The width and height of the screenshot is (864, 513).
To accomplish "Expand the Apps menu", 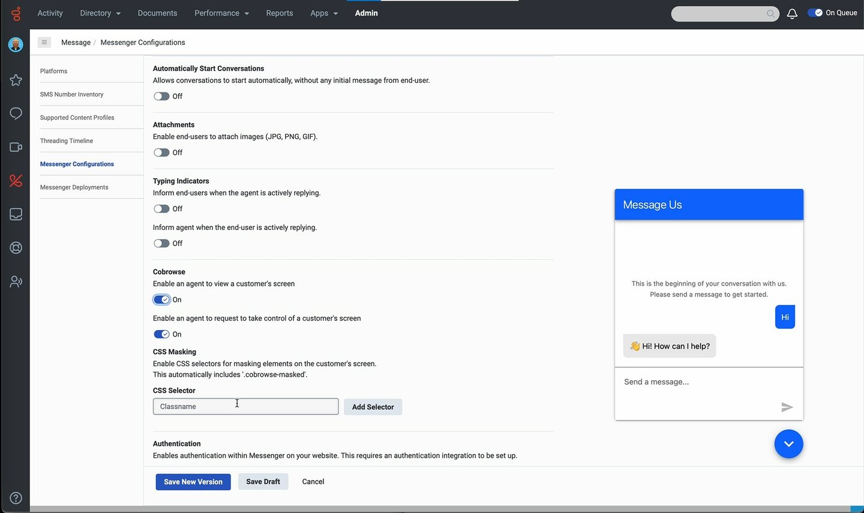I will point(323,13).
